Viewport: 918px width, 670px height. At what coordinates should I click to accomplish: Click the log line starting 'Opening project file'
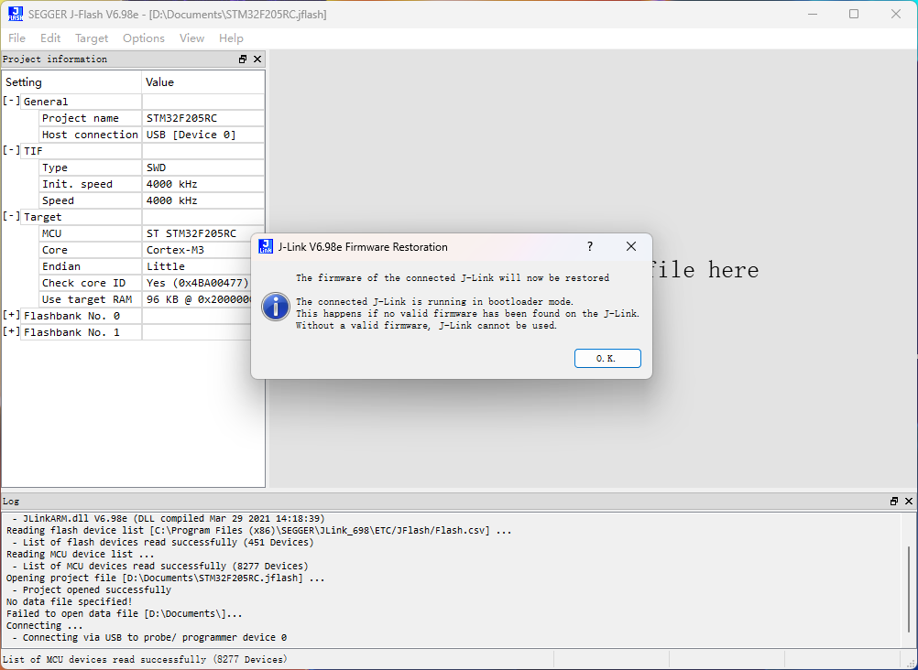pyautogui.click(x=165, y=578)
